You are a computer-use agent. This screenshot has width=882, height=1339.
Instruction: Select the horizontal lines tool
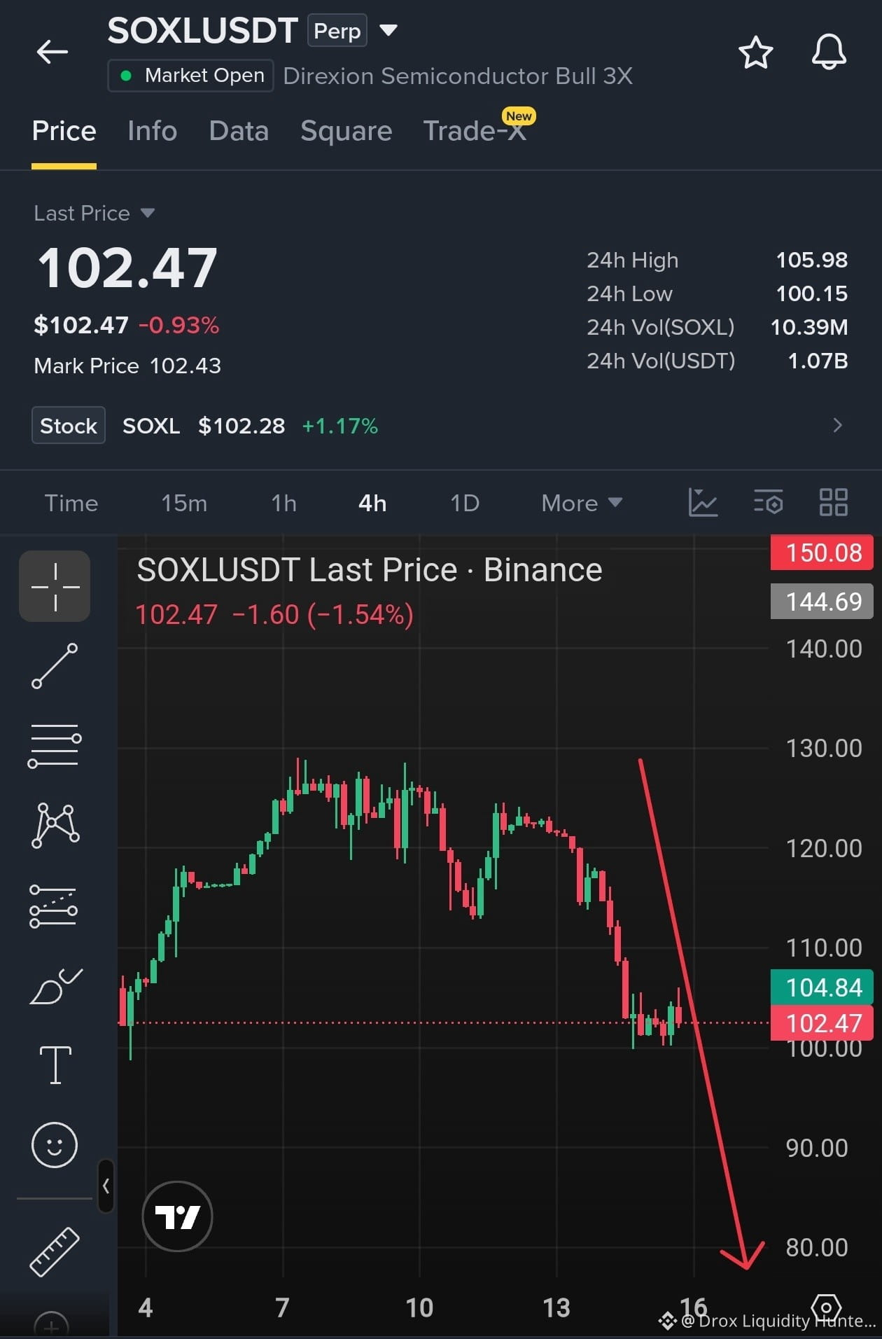55,746
